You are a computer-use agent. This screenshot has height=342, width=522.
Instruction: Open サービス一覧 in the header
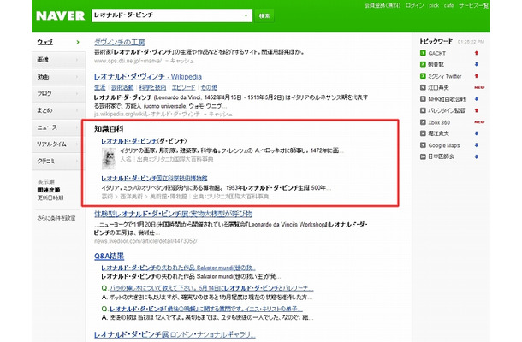(x=474, y=5)
